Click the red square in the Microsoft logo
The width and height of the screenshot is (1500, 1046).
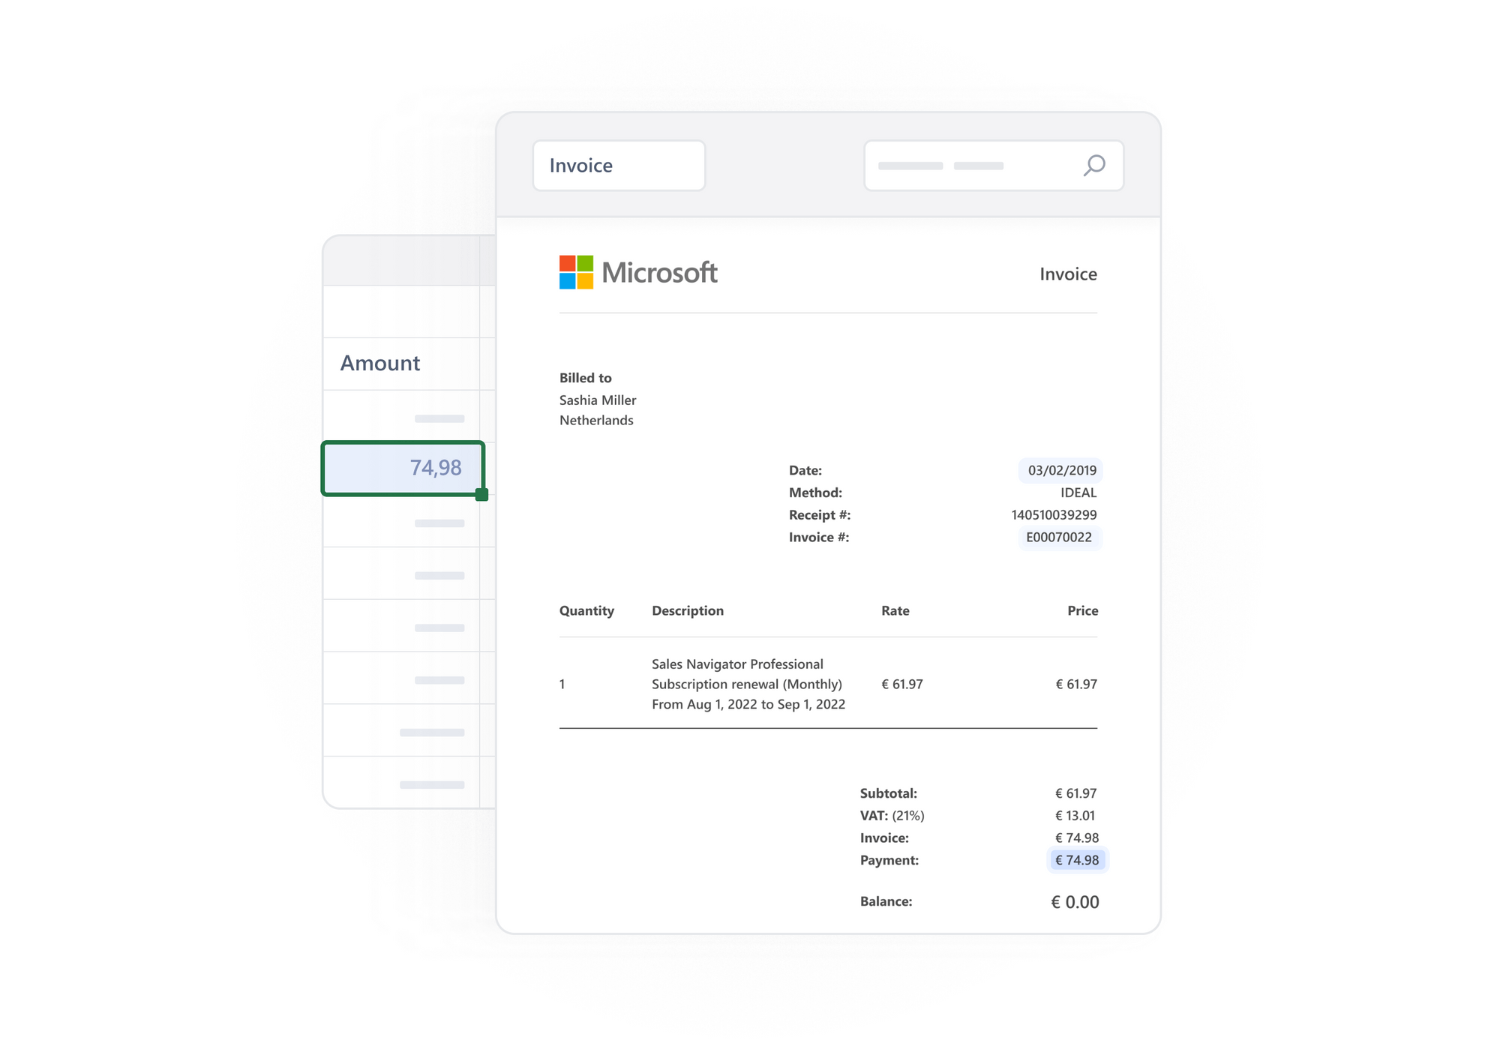pos(566,264)
